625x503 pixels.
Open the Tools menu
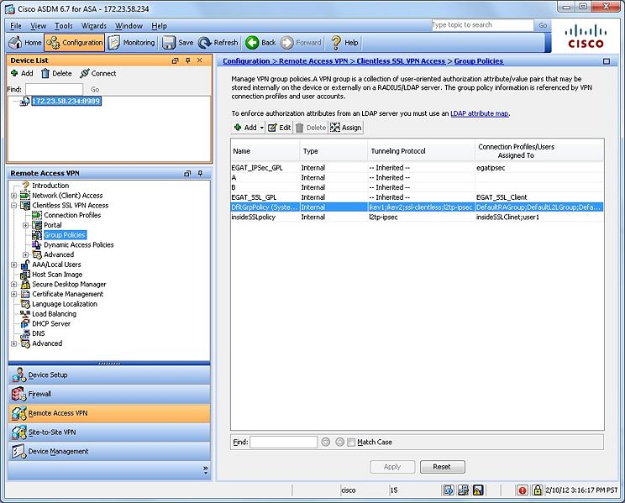[x=63, y=26]
